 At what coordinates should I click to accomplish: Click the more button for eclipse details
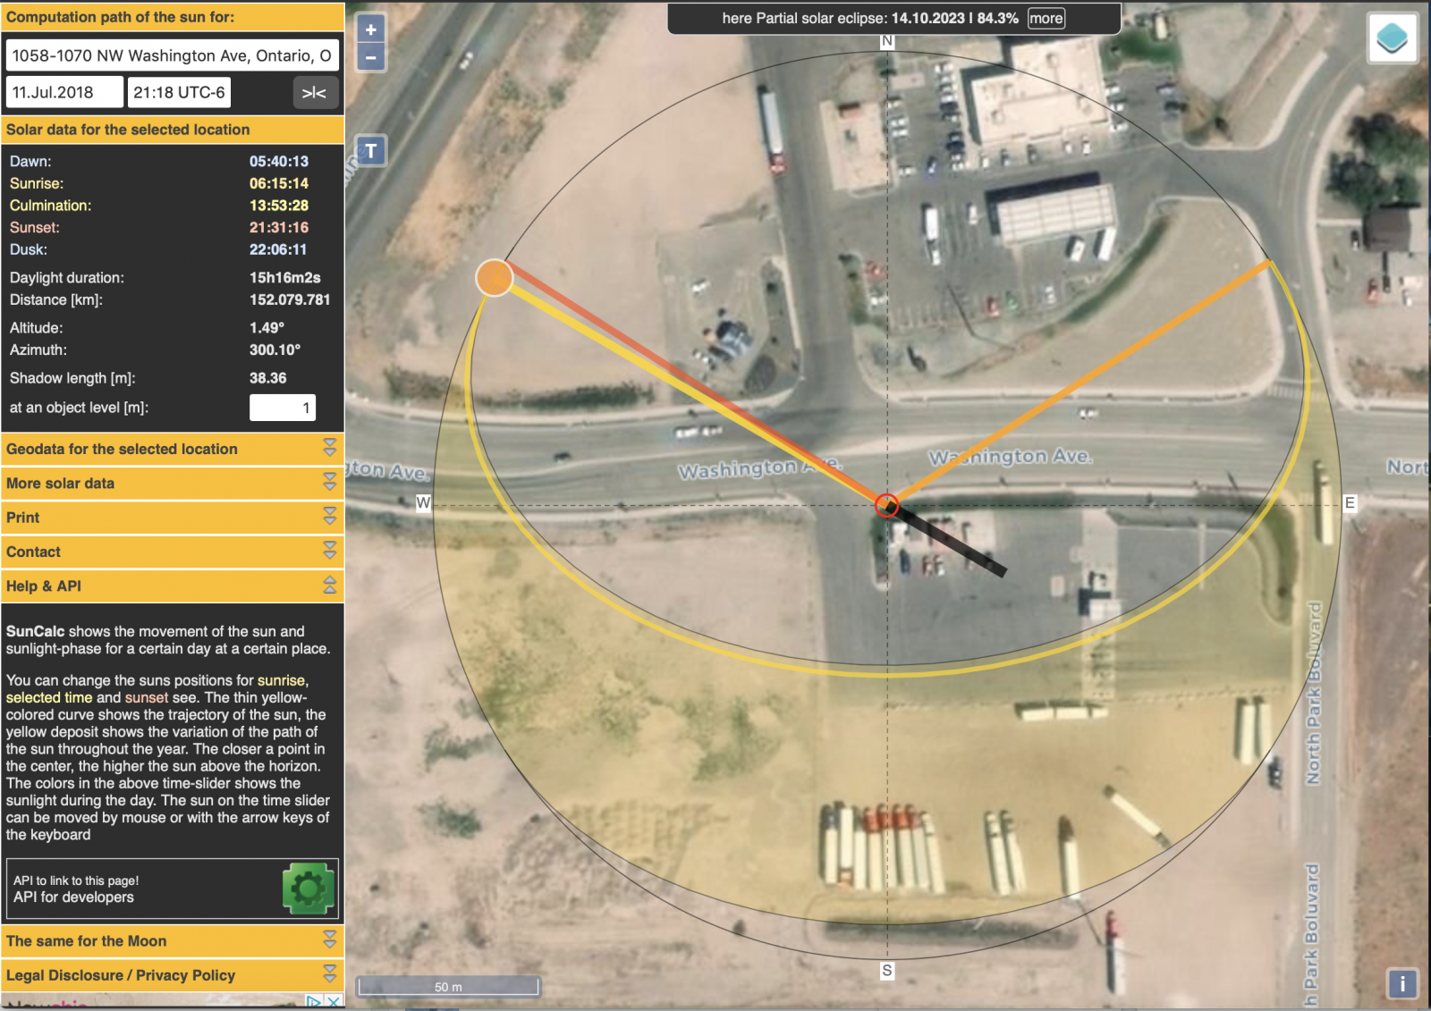click(x=1046, y=18)
